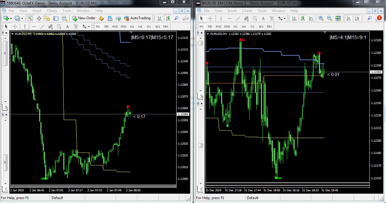386x203 pixels.
Task: Click time axis of XM chart
Action: pos(288,190)
